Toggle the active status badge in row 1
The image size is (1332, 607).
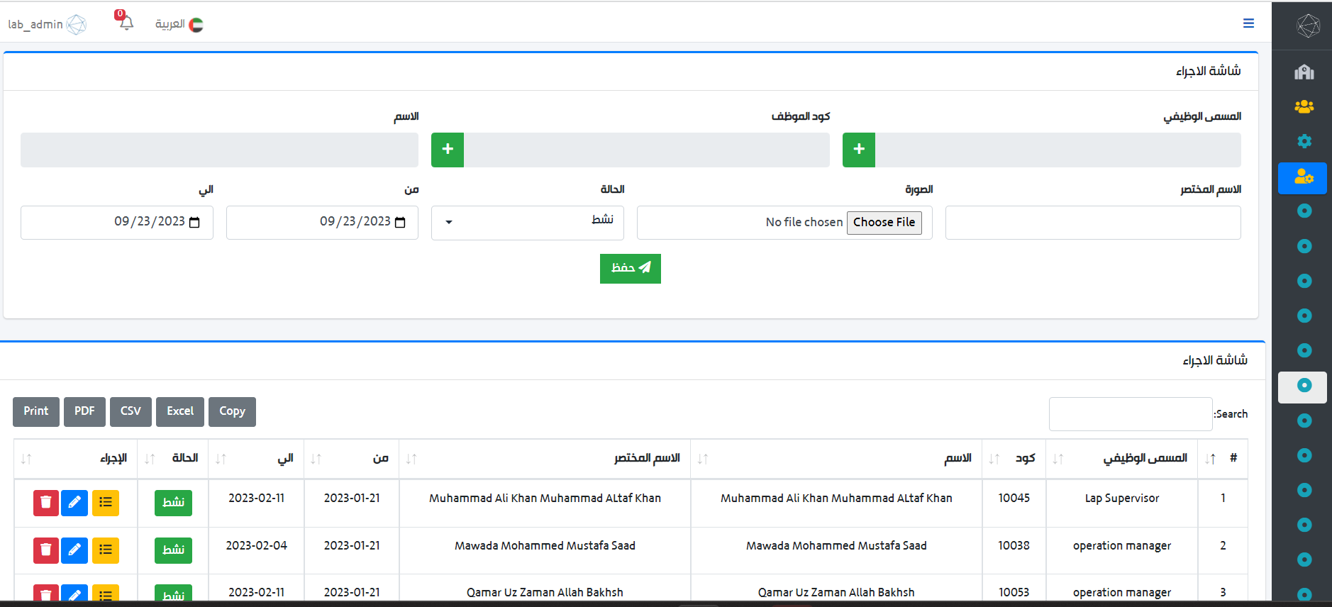pyautogui.click(x=173, y=503)
